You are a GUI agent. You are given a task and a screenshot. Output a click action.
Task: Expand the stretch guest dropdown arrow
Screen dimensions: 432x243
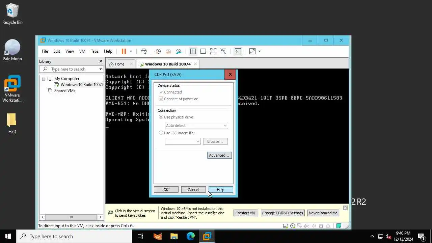pyautogui.click(x=260, y=51)
